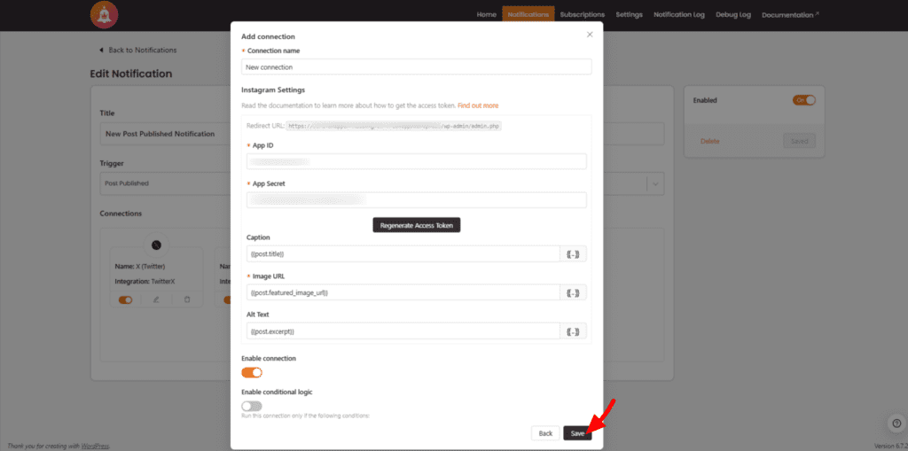The height and width of the screenshot is (451, 908).
Task: Close the Add connection dialog
Action: tap(590, 35)
